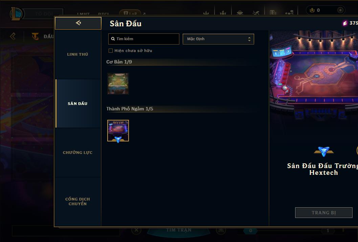358x242 pixels.
Task: Click the League of Legends logo
Action: (16, 14)
